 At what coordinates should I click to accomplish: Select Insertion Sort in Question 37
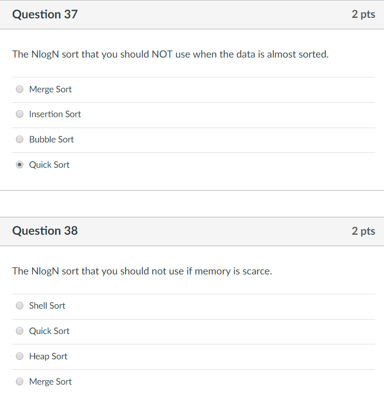(x=19, y=114)
